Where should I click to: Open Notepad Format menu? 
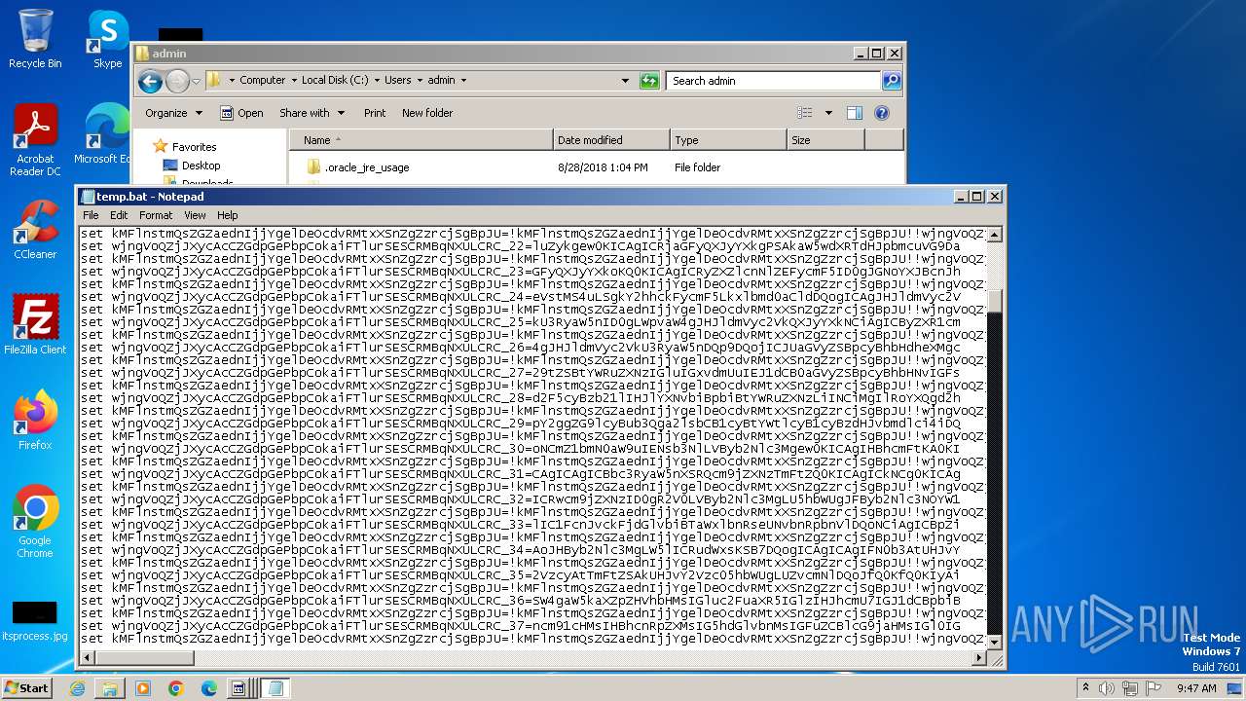(156, 215)
